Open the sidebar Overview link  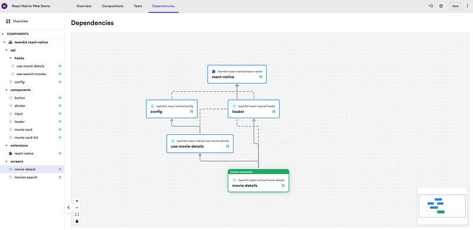coord(21,21)
